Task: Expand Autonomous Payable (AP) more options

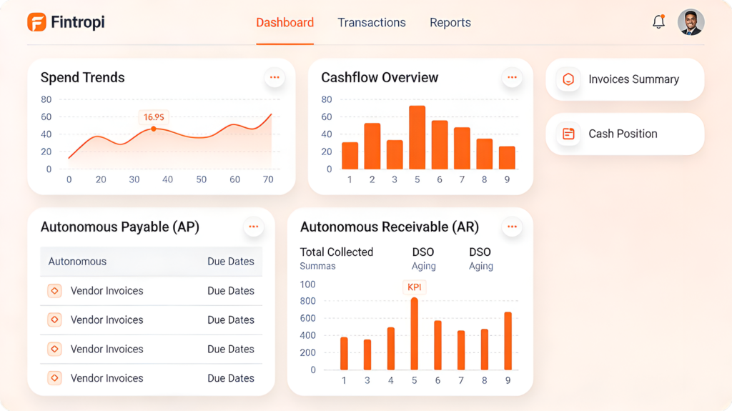Action: pos(254,227)
